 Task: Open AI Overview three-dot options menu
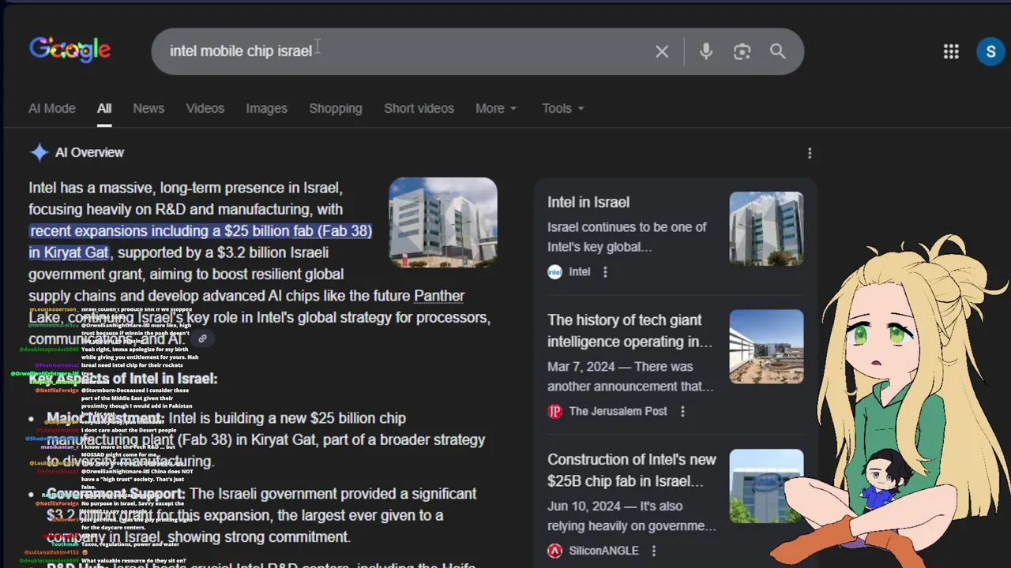pos(810,153)
